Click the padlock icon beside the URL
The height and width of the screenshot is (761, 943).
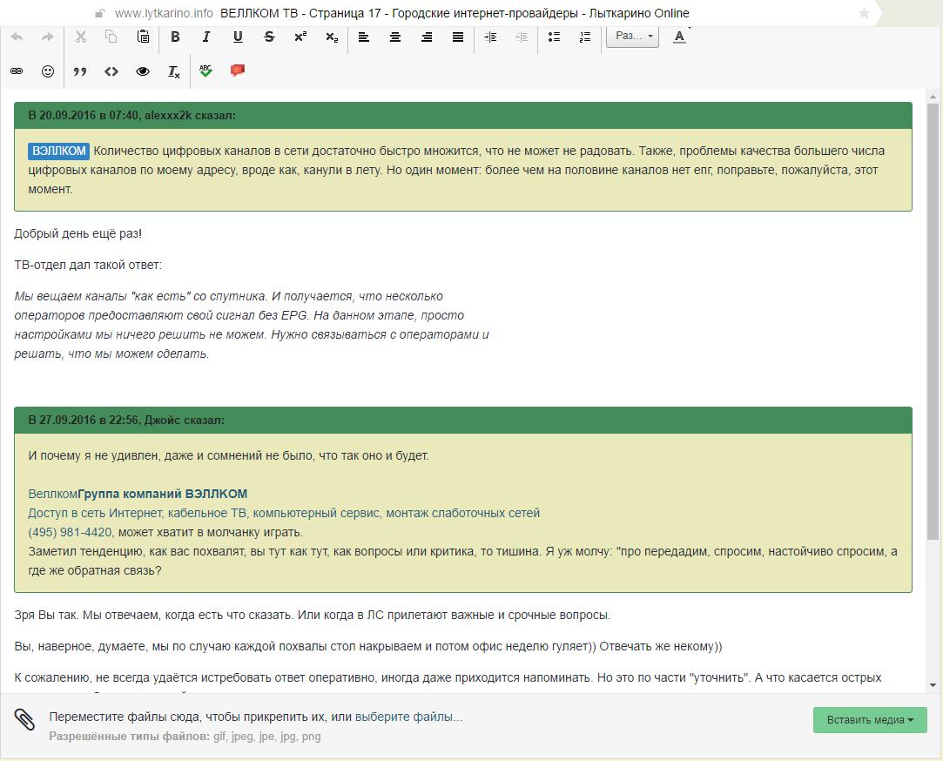click(100, 13)
